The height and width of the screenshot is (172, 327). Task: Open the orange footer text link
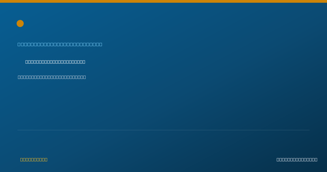[x=34, y=159]
